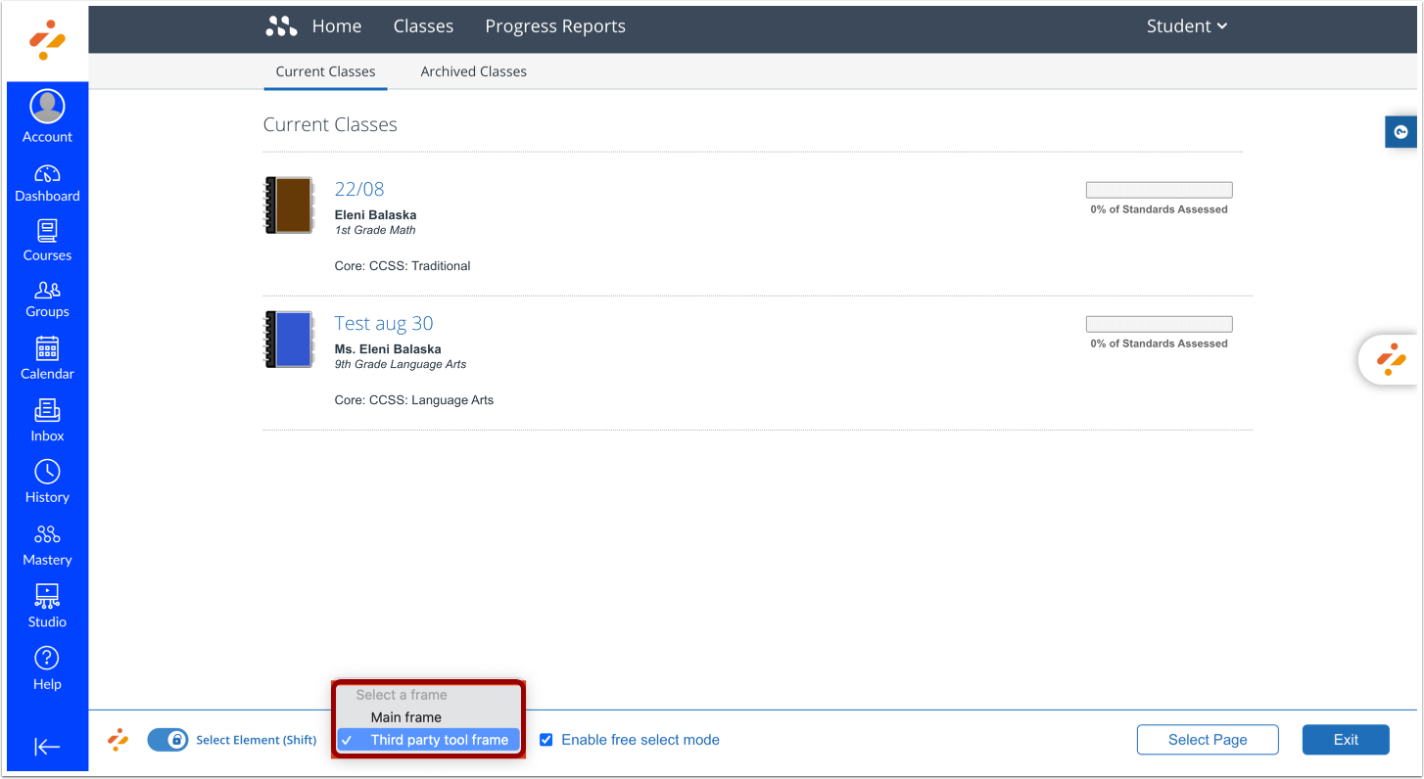Open Help from sidebar

click(47, 659)
